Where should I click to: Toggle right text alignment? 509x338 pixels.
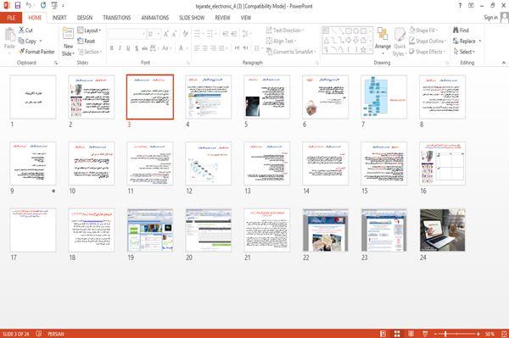[213, 48]
